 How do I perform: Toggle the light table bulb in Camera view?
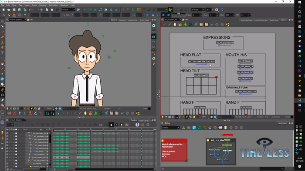7,109
